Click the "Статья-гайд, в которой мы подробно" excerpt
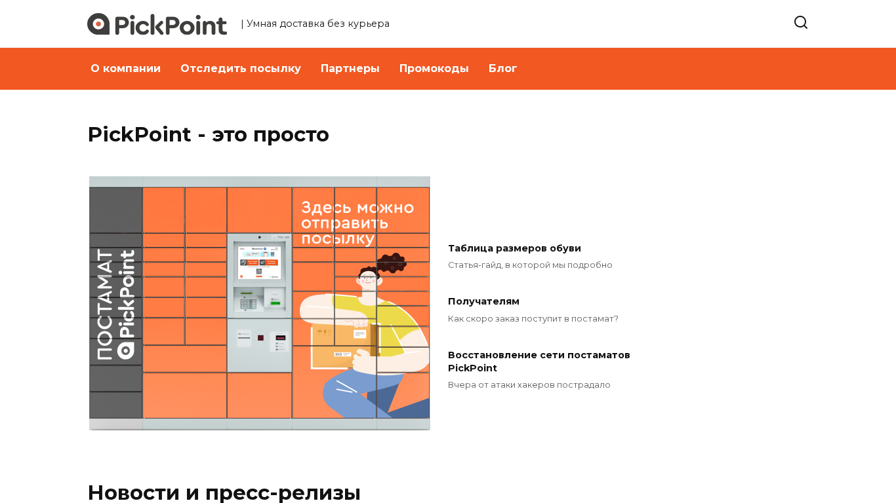Screen dimensions: 896x503 [530, 265]
